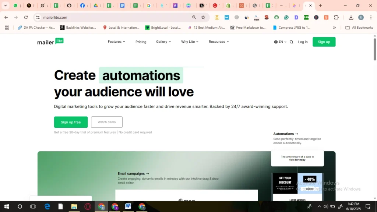
Task: Reload the mailerlite.com page
Action: pyautogui.click(x=26, y=17)
